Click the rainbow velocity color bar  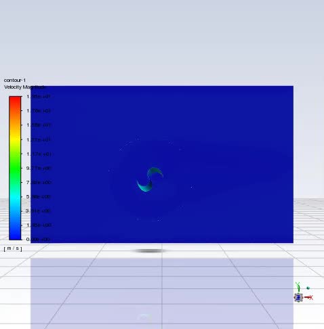click(15, 168)
